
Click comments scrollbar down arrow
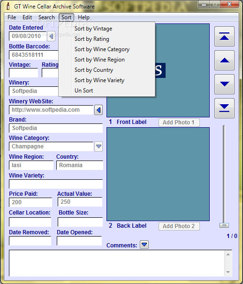pyautogui.click(x=228, y=272)
